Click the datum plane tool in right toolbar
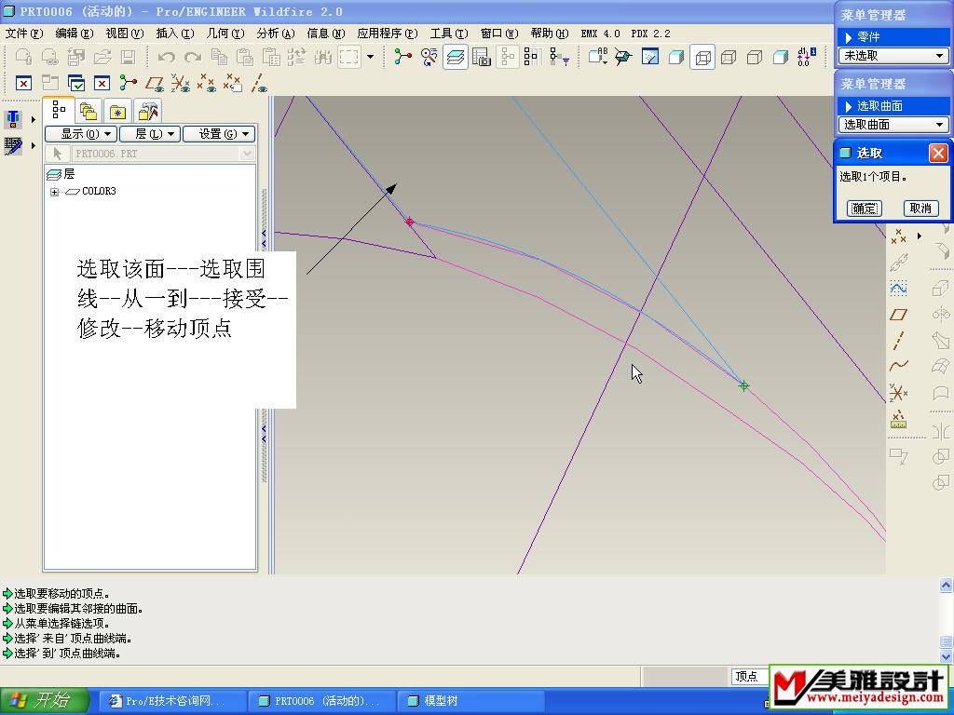The image size is (954, 715). click(898, 315)
